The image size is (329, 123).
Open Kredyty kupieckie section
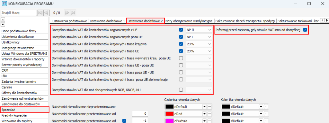[x=25, y=115]
